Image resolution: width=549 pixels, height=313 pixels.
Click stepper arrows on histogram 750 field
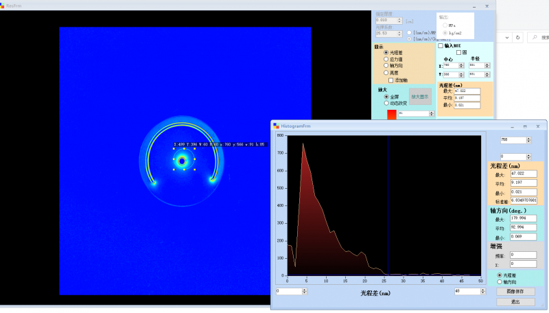528,139
